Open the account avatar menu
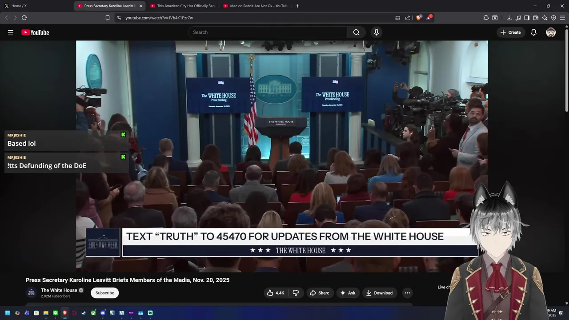 coord(551,32)
